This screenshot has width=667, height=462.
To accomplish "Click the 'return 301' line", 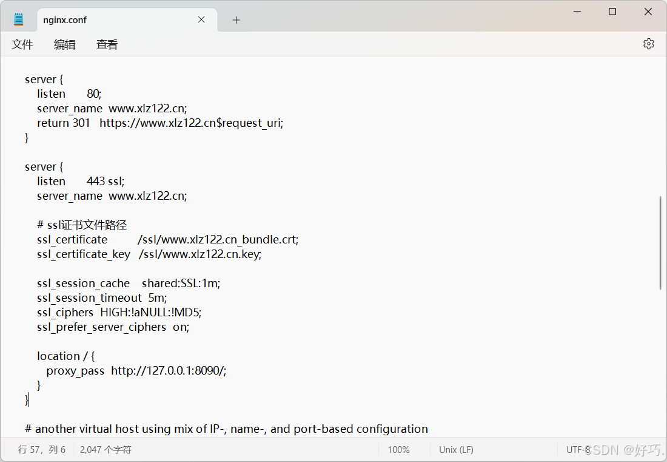I will [x=160, y=123].
